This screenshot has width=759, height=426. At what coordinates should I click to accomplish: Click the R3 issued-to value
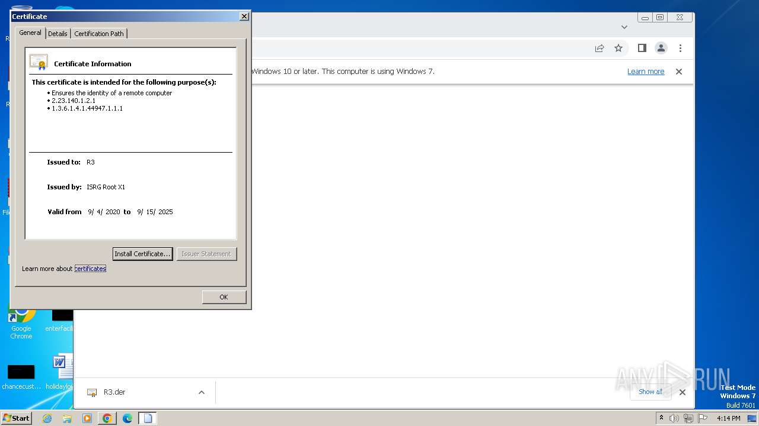pyautogui.click(x=91, y=162)
